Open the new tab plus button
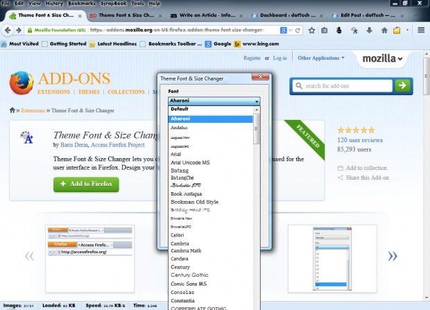Viewport: 430px width, 310px height. [415, 16]
